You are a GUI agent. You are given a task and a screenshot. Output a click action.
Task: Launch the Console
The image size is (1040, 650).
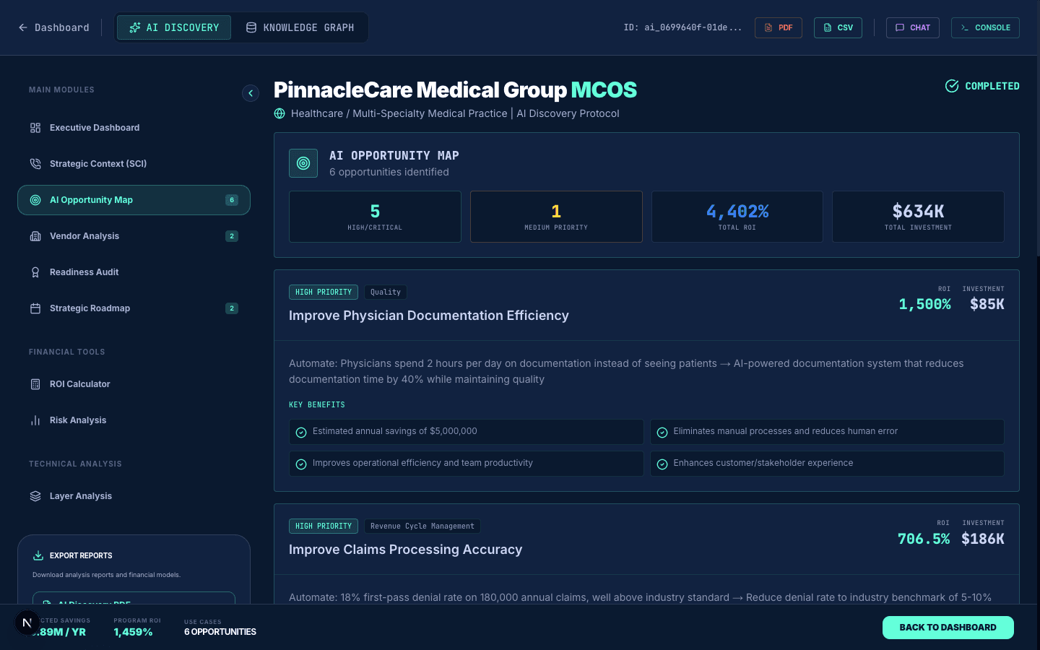[x=985, y=27]
